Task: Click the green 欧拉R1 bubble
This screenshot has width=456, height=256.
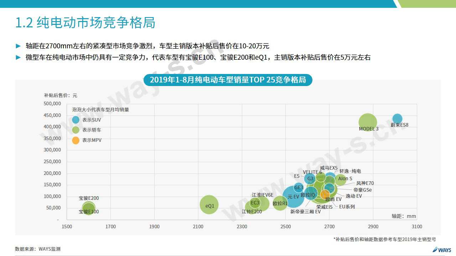Action: coord(280,203)
